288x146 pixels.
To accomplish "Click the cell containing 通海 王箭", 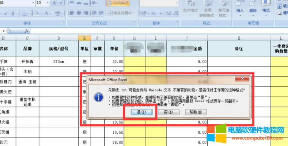I will click(x=28, y=82).
